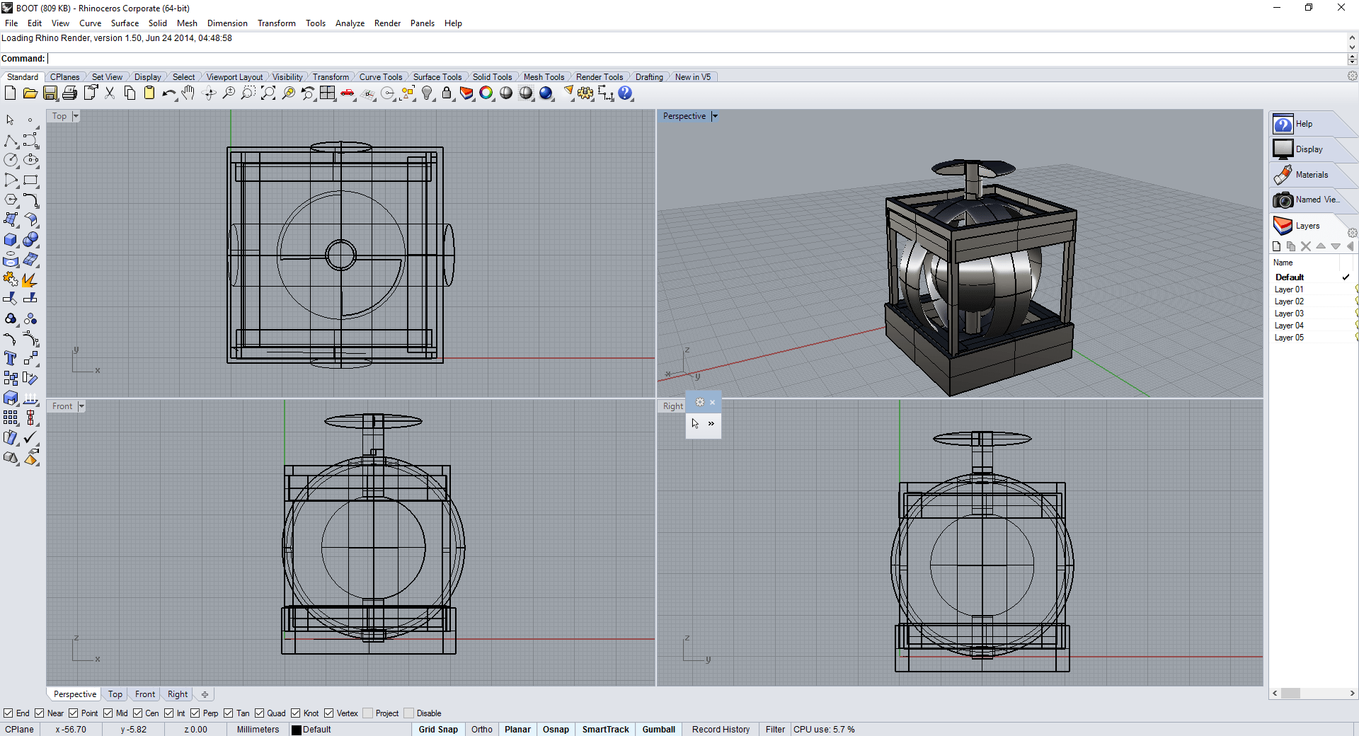This screenshot has height=736, width=1359.
Task: Open the Perspective viewport dropdown arrow
Action: tap(714, 116)
